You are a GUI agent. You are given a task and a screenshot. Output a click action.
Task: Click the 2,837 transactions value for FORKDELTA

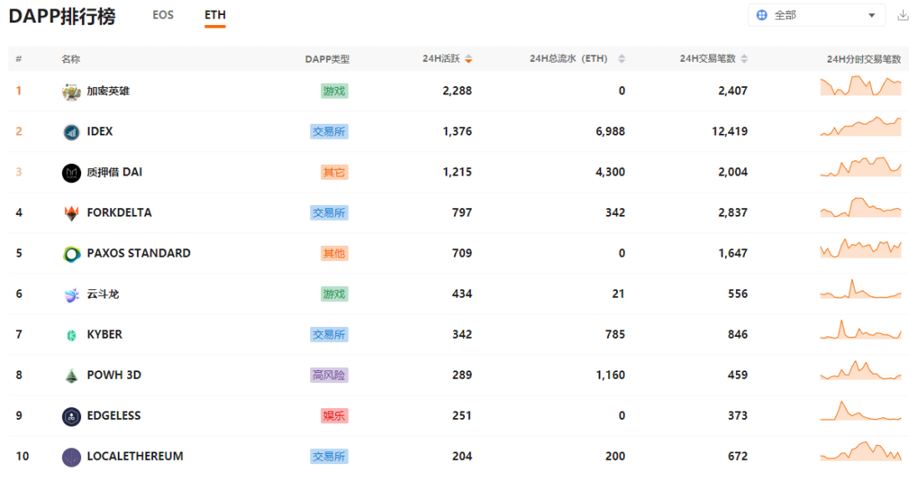pos(733,212)
